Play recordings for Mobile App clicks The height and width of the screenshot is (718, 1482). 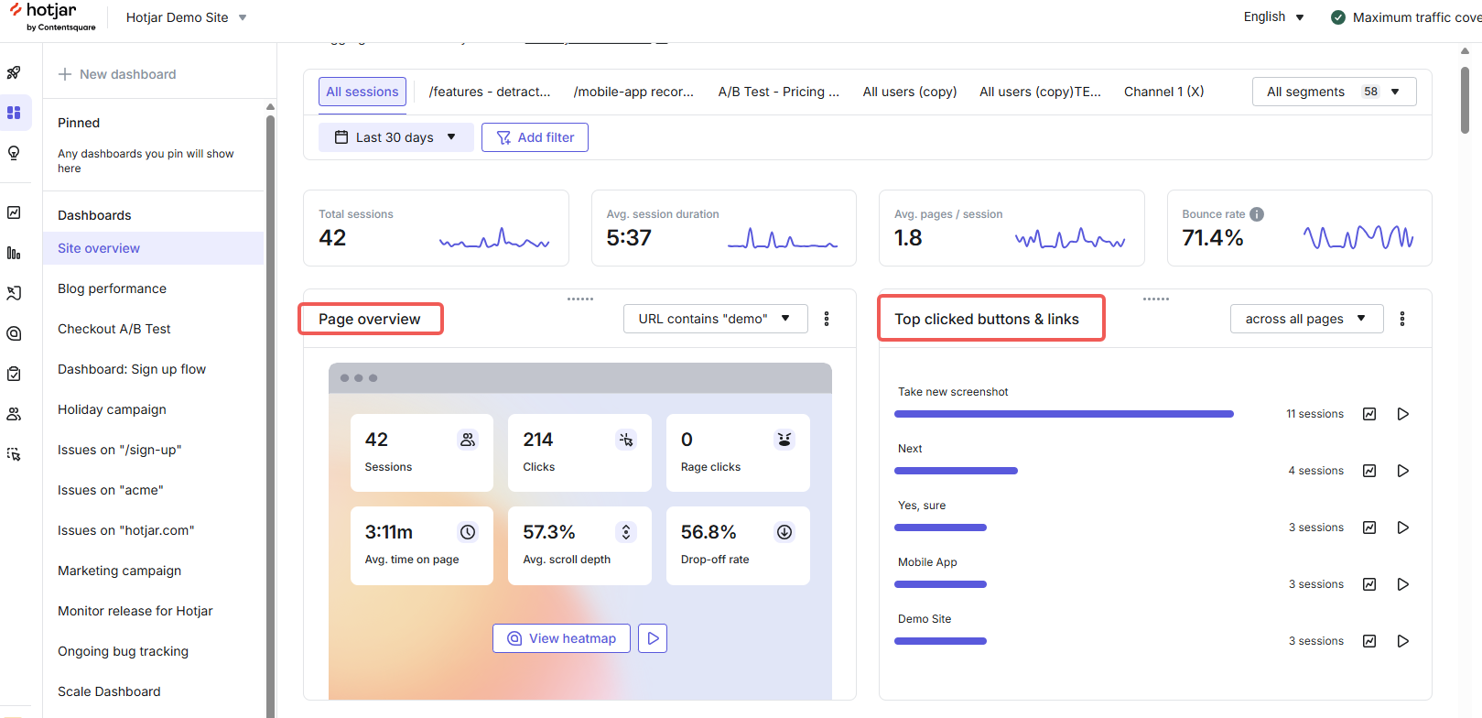(x=1402, y=584)
